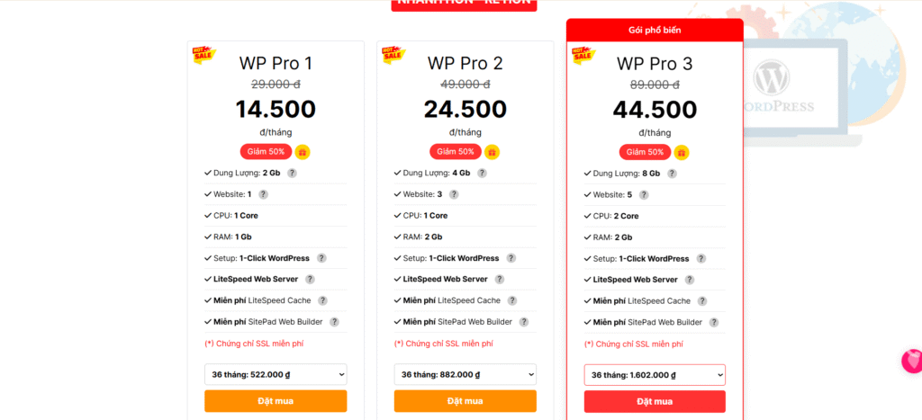Click Đặt mua button for WP Pro 2
Image resolution: width=922 pixels, height=420 pixels.
click(x=465, y=401)
